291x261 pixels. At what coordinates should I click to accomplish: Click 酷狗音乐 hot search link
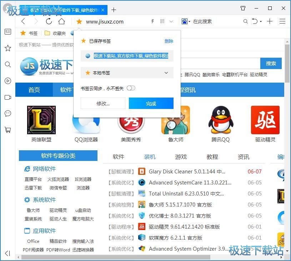211,75
